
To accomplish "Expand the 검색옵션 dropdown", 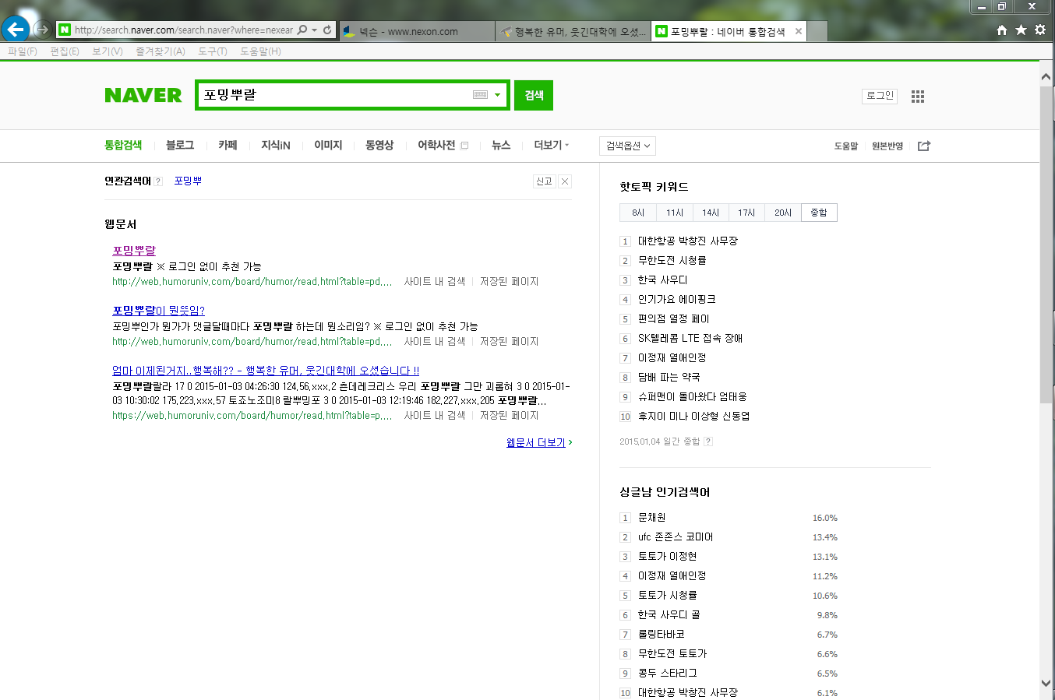I will [627, 146].
